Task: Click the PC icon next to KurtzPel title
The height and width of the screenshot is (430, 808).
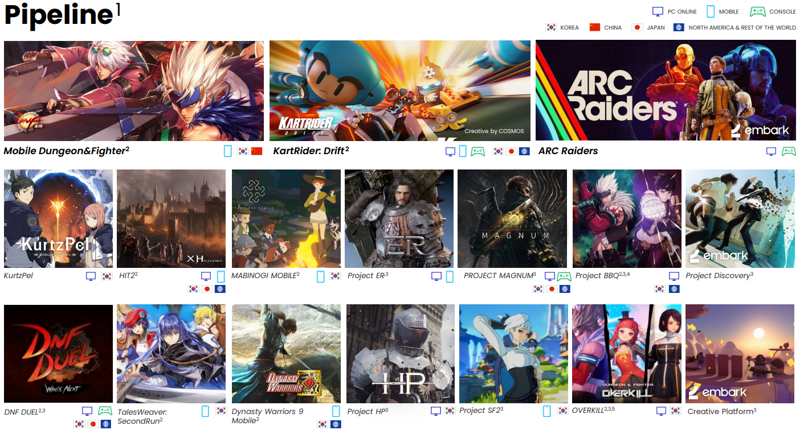Action: click(91, 276)
